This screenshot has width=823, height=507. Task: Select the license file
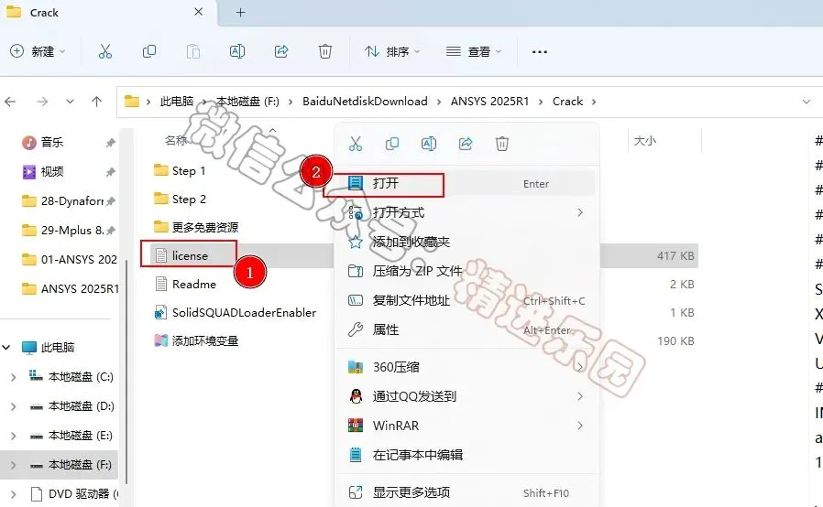coord(181,255)
